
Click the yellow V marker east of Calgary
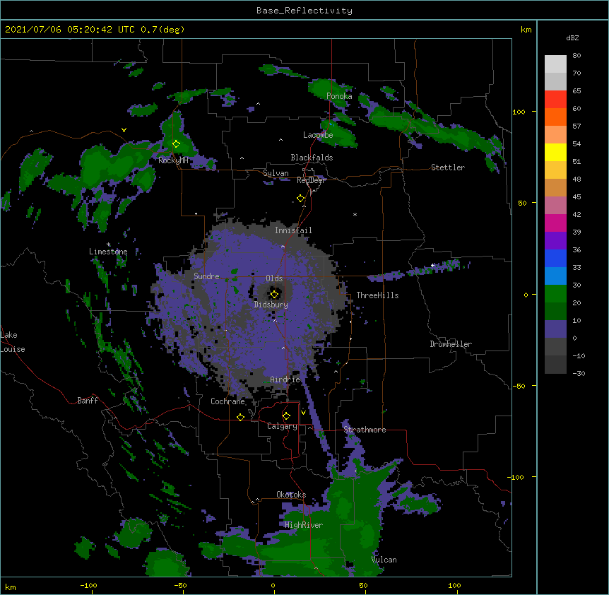[x=303, y=413]
